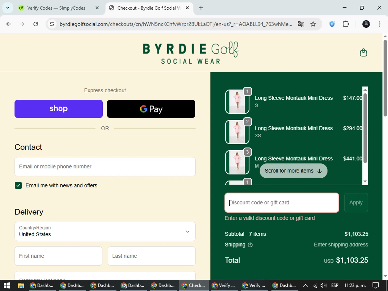
Task: Open the Chrome three-dot menu
Action: pos(380,24)
